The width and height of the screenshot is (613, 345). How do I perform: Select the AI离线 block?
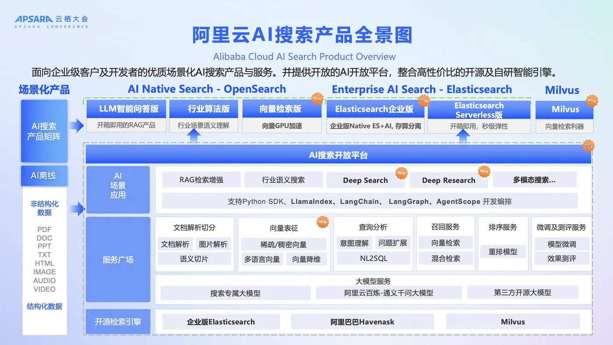click(x=44, y=176)
